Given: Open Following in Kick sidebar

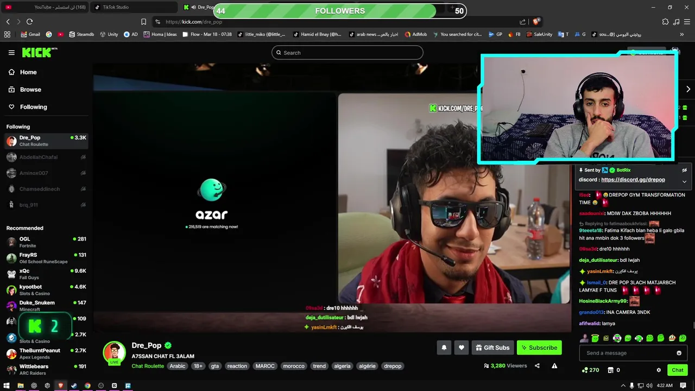Looking at the screenshot, I should 33,107.
